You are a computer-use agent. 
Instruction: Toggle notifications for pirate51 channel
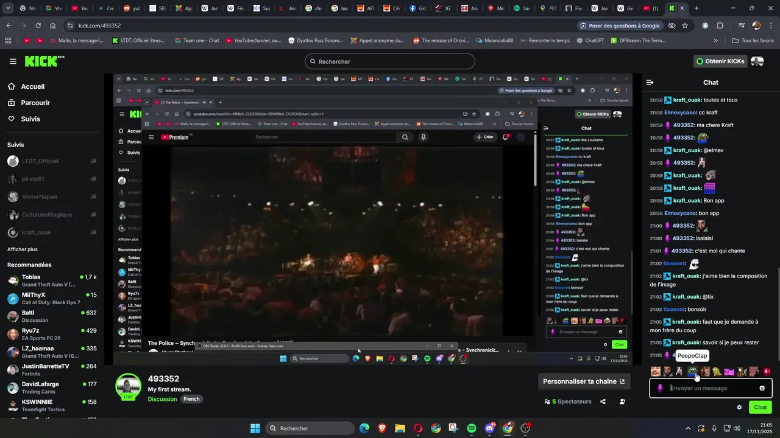click(x=93, y=179)
